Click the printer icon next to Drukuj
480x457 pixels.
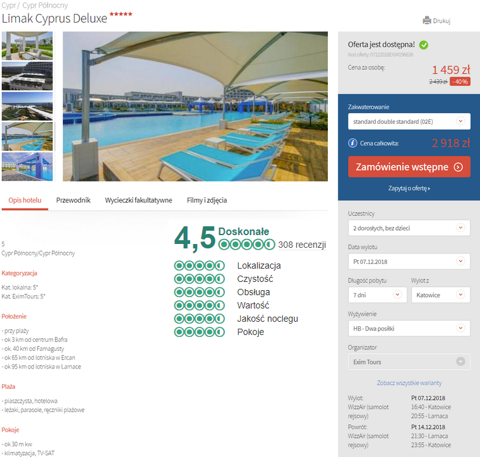427,20
